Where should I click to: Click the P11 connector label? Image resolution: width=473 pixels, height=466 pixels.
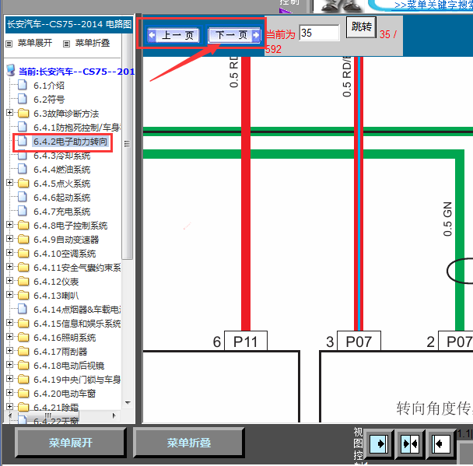tap(246, 342)
